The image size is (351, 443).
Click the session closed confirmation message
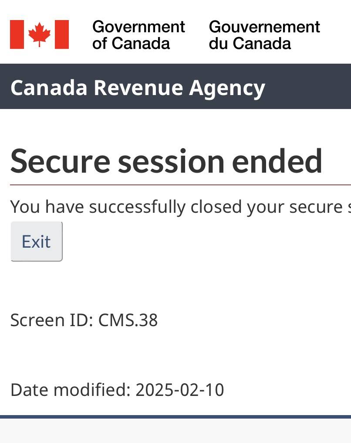pos(180,207)
